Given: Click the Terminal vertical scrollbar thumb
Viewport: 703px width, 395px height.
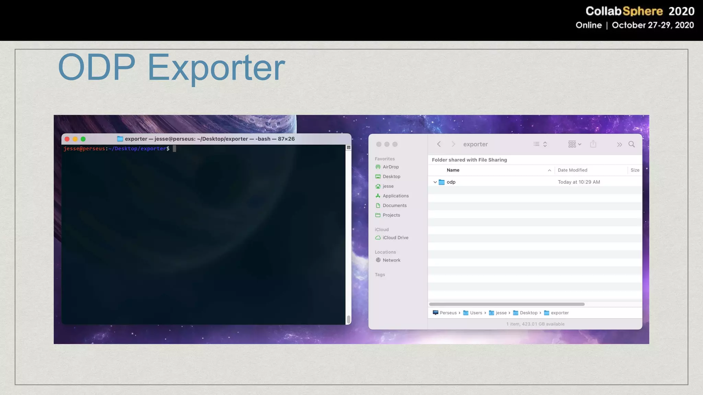Looking at the screenshot, I should click(348, 320).
